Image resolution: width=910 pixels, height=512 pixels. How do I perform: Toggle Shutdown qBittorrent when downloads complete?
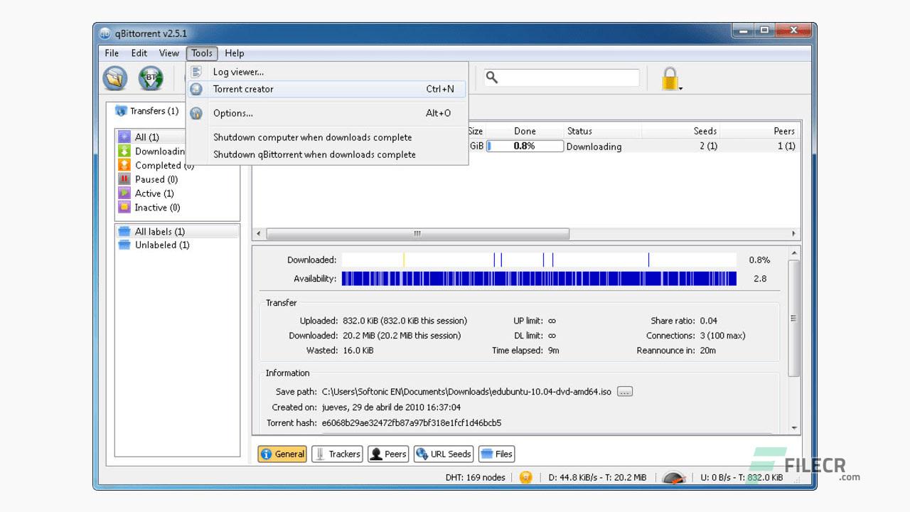pyautogui.click(x=327, y=154)
